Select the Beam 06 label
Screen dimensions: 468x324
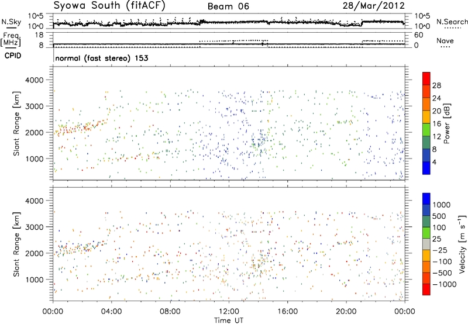point(228,6)
